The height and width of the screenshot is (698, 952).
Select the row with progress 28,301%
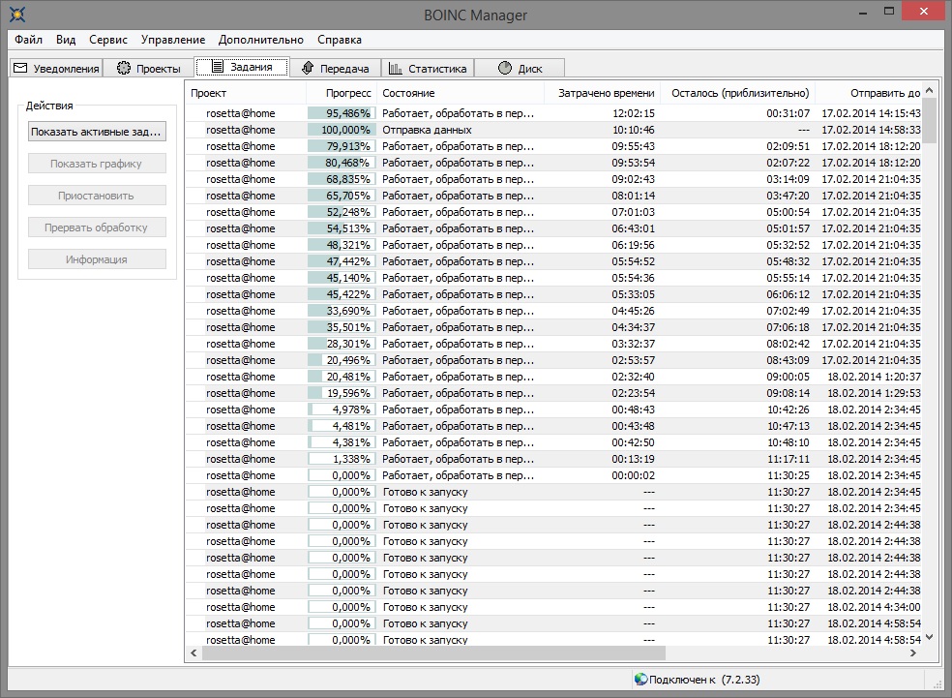[x=553, y=344]
